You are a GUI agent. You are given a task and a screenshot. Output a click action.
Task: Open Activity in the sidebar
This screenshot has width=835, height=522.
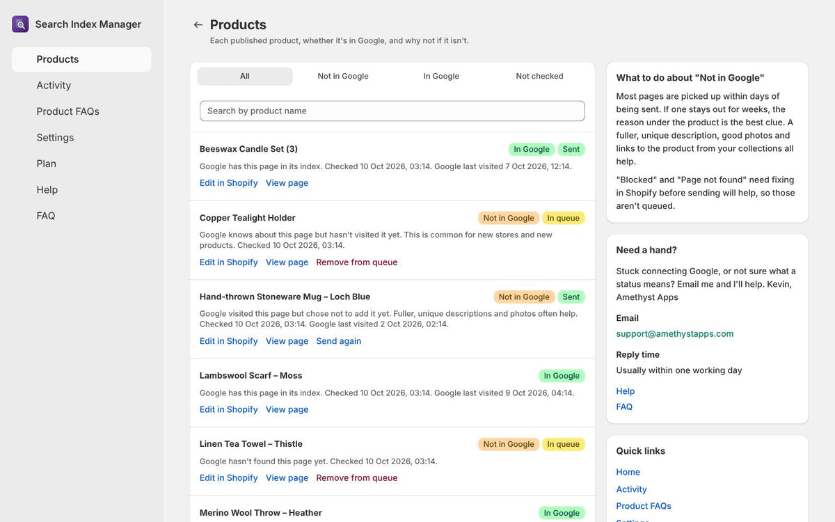[81, 86]
